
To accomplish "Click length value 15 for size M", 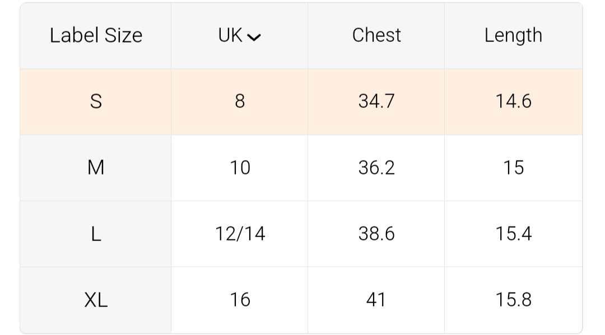I will point(513,167).
